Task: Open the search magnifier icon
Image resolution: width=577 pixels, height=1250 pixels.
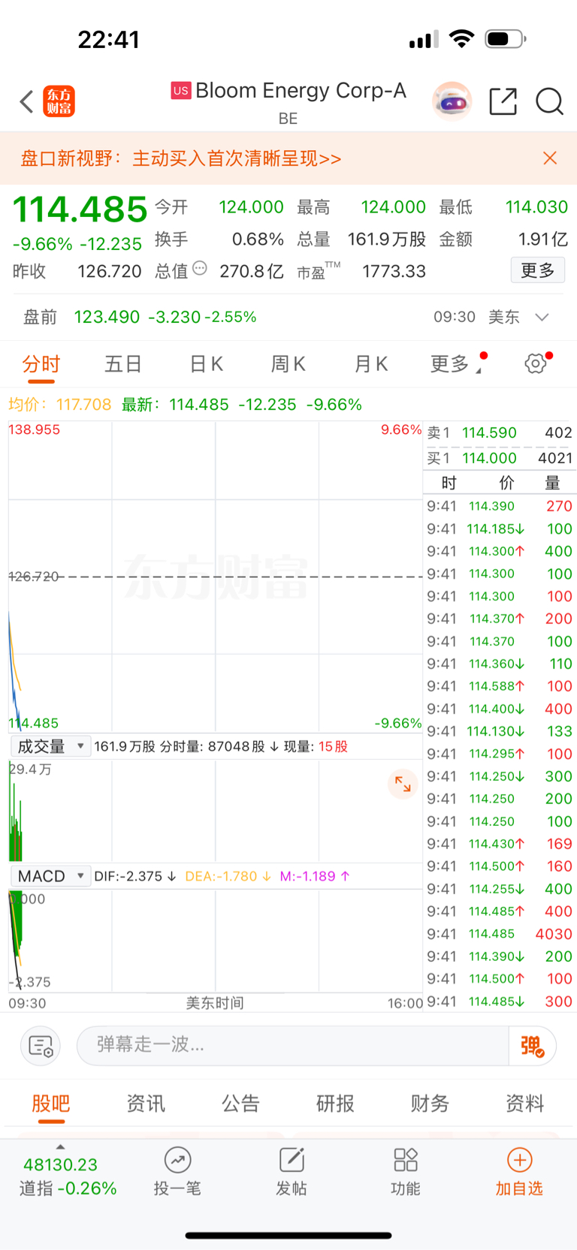Action: (549, 101)
